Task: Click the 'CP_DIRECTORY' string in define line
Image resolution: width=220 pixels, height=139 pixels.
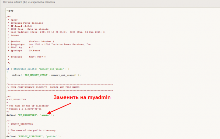Action: (27, 115)
